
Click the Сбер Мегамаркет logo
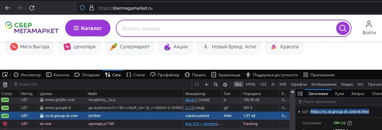[32, 27]
